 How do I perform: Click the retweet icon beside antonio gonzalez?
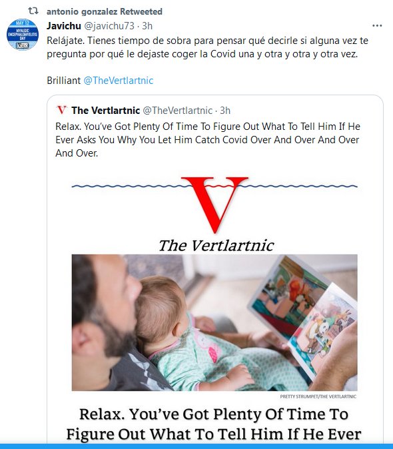33,11
